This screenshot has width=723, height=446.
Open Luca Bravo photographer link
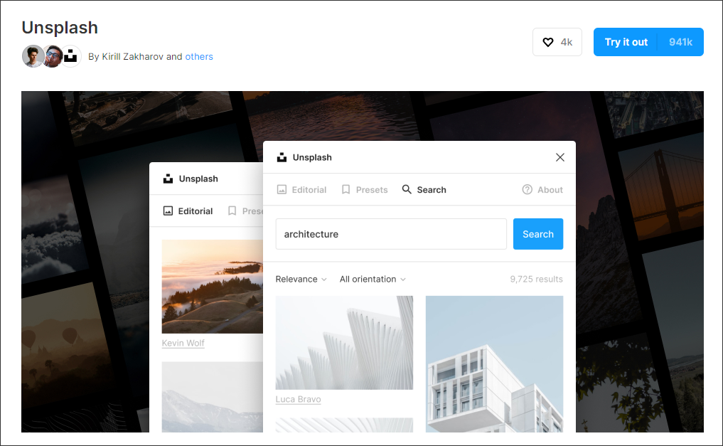coord(298,400)
